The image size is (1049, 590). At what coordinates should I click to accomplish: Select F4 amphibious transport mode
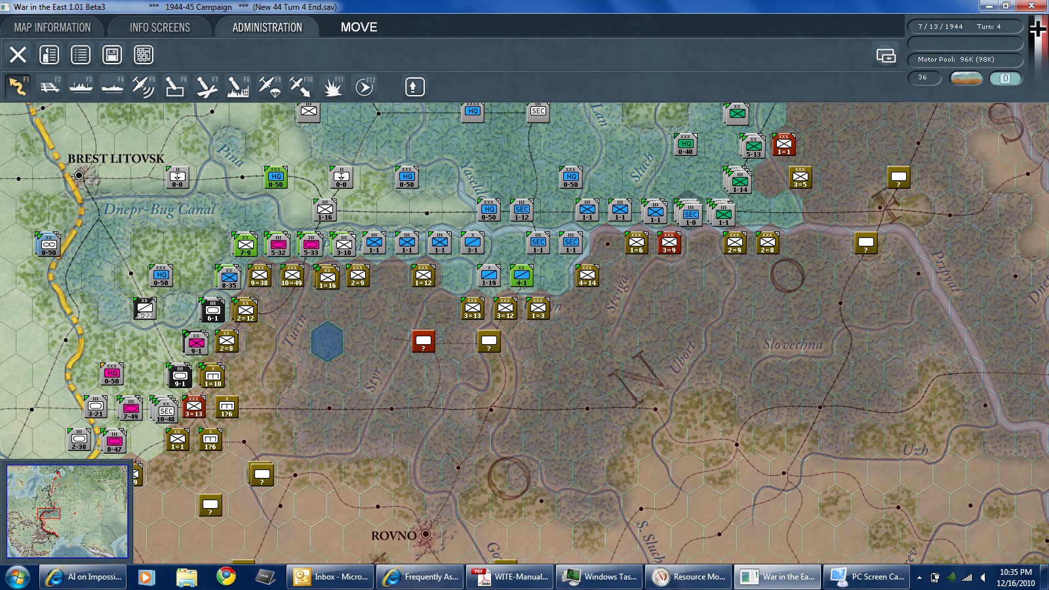[112, 87]
